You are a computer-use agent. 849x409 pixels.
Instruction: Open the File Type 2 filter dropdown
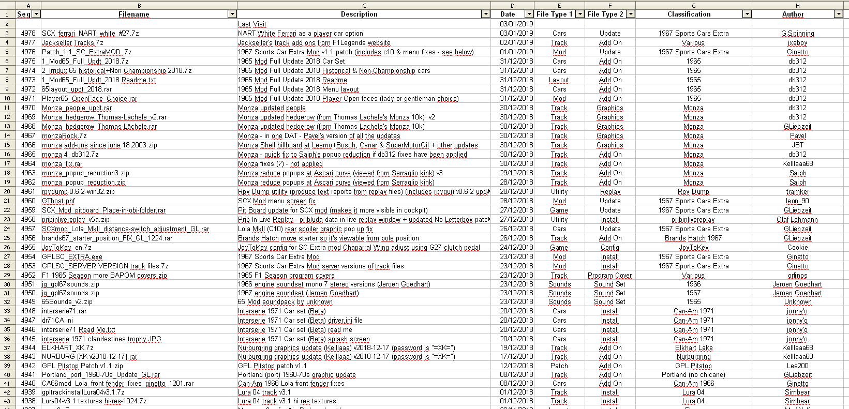631,14
